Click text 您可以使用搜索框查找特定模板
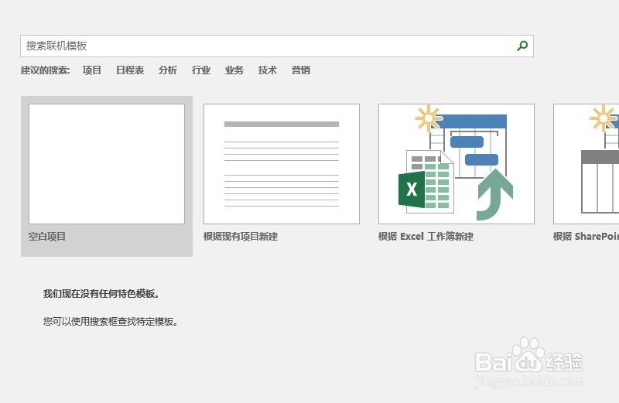619x403 pixels. [x=111, y=322]
